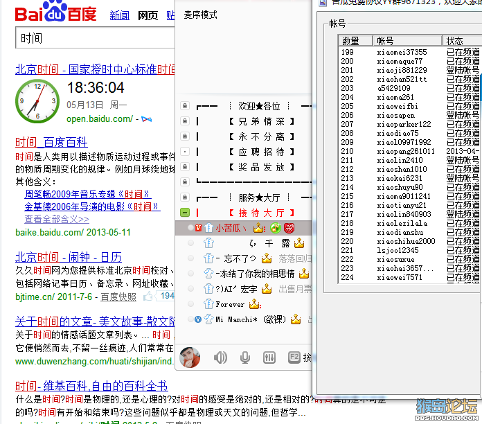The height and width of the screenshot is (424, 482).
Task: Open the 新闻 tab on Baidu
Action: coord(120,15)
